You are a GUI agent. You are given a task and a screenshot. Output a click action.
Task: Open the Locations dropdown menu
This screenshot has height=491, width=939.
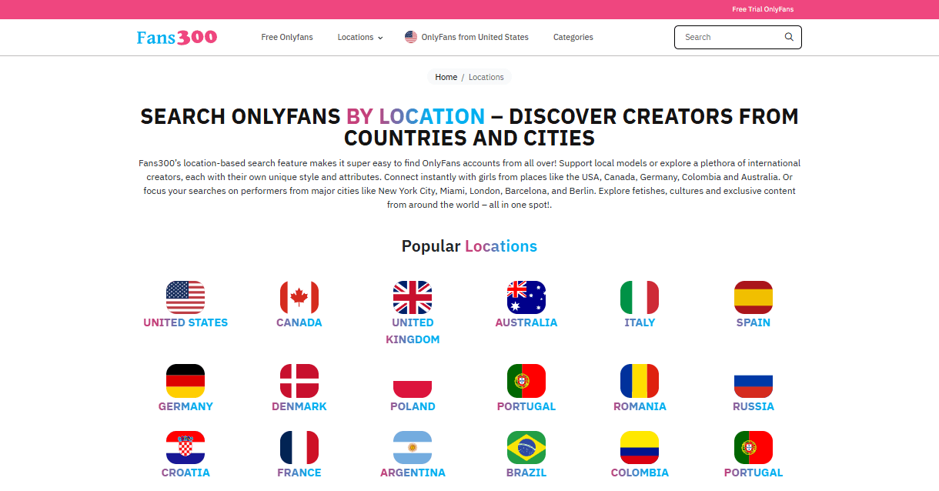[359, 37]
